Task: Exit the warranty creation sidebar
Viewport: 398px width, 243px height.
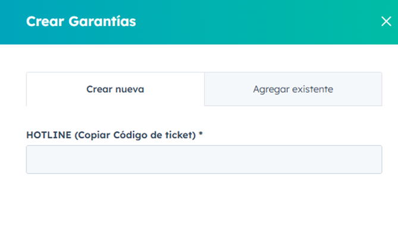Action: pyautogui.click(x=386, y=22)
